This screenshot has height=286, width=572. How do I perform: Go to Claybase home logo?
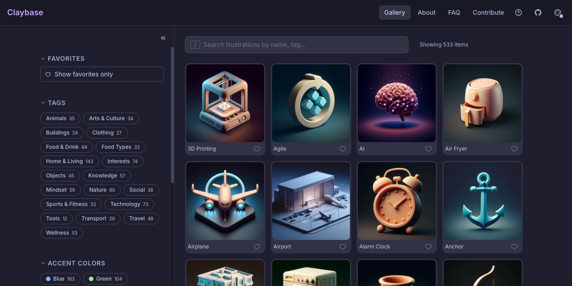[25, 13]
